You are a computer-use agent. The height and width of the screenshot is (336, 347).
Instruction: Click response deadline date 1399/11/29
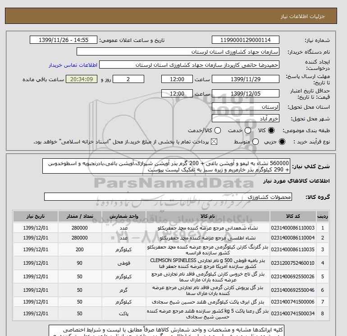[x=246, y=79]
